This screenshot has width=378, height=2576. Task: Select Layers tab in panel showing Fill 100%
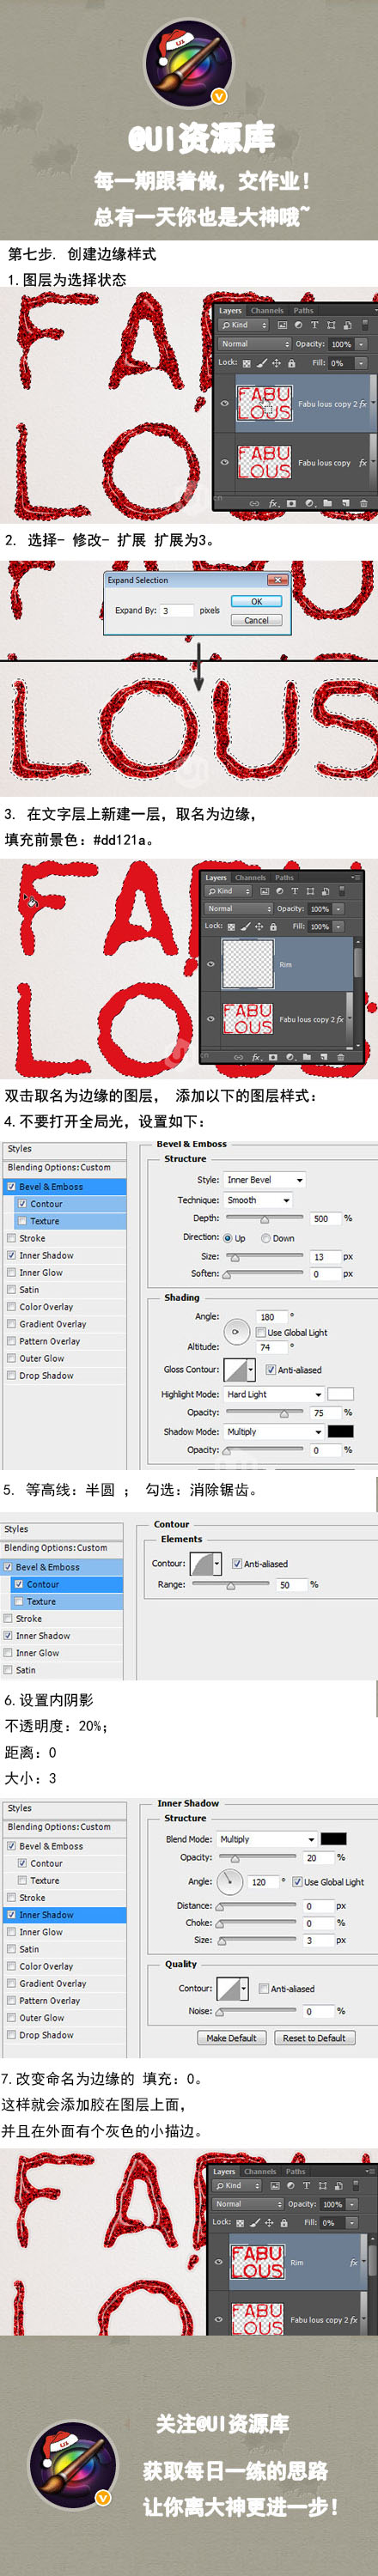[216, 878]
